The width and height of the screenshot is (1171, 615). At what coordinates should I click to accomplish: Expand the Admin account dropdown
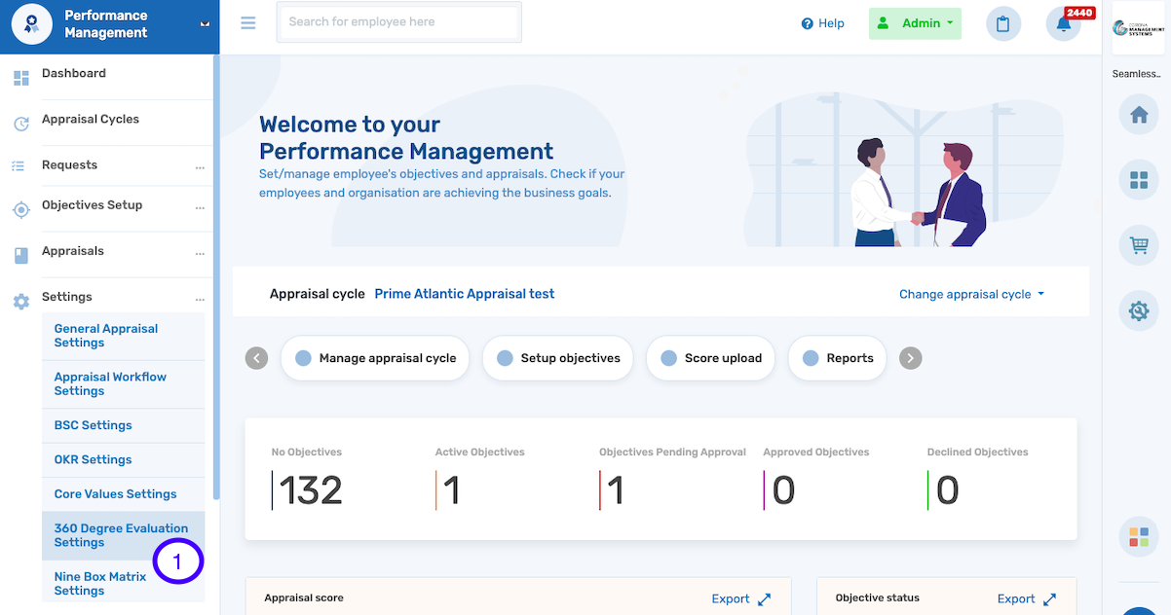[x=914, y=22]
